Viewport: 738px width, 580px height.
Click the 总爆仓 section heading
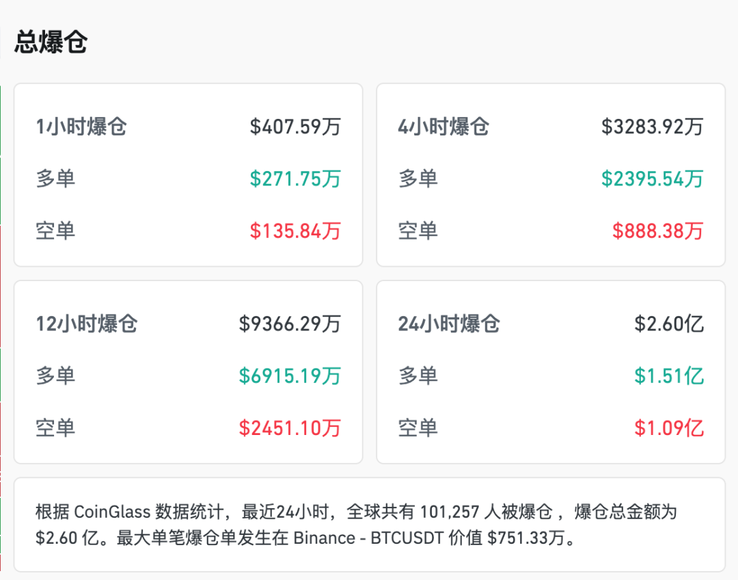coord(51,42)
